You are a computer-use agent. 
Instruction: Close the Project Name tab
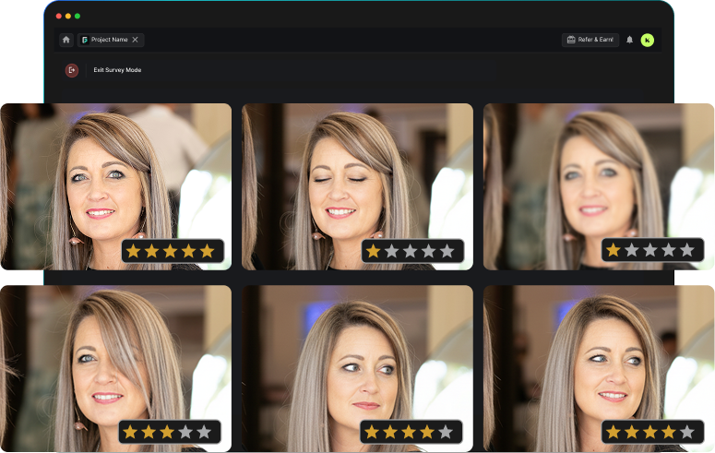[x=136, y=40]
